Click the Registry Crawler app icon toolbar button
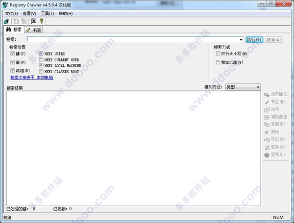Image resolution: width=294 pixels, height=223 pixels. click(x=6, y=21)
